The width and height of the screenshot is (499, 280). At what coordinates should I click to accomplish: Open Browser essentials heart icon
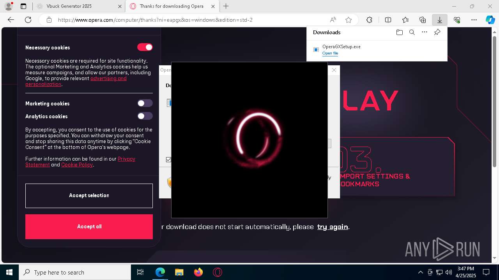pos(457,20)
